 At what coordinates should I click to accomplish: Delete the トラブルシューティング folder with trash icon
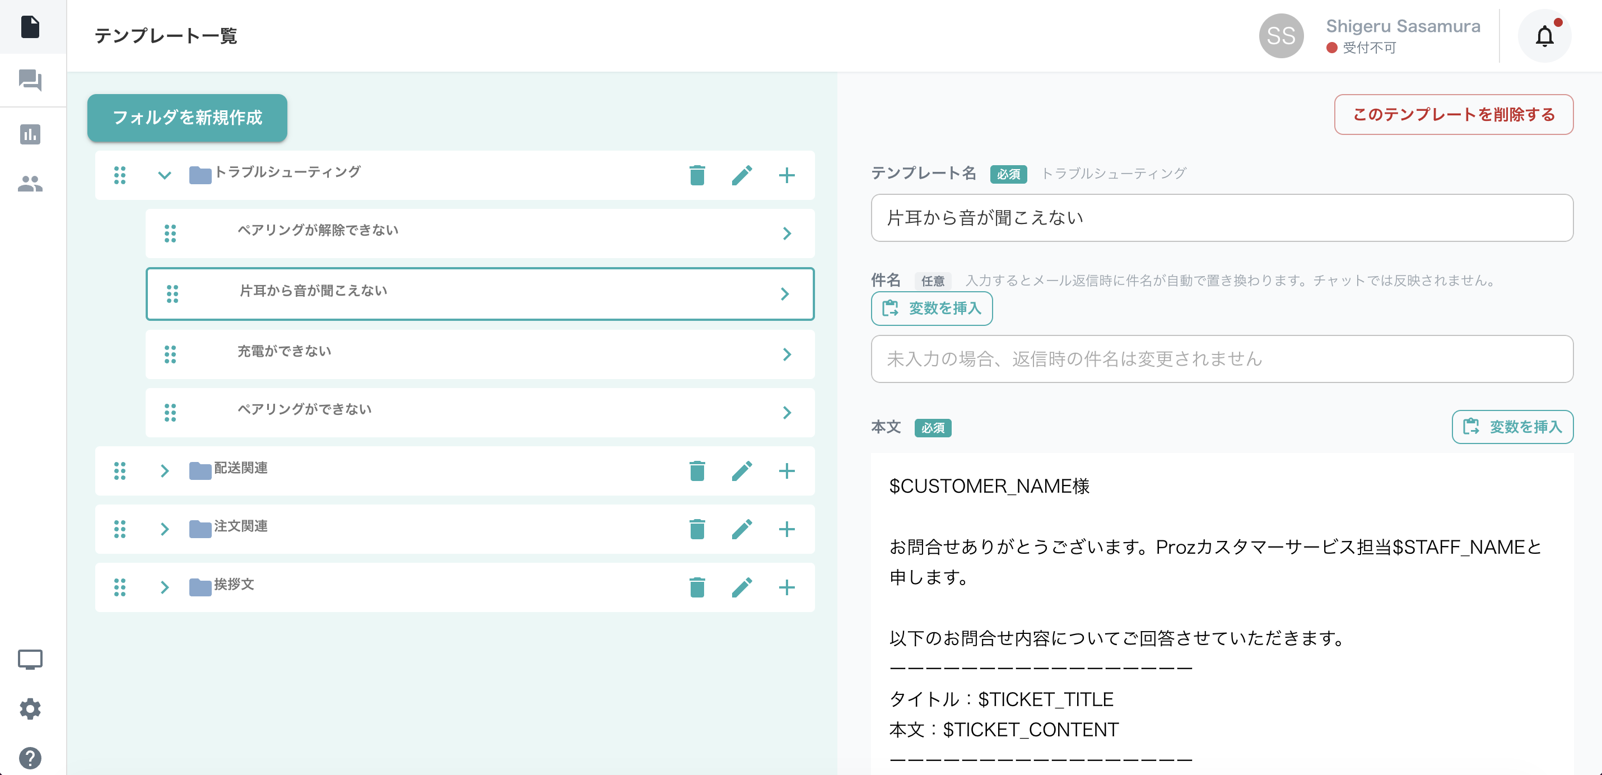click(x=697, y=175)
